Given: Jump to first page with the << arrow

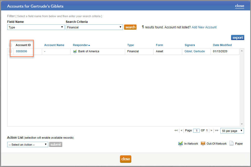Looking at the screenshot, I should click(x=176, y=130).
